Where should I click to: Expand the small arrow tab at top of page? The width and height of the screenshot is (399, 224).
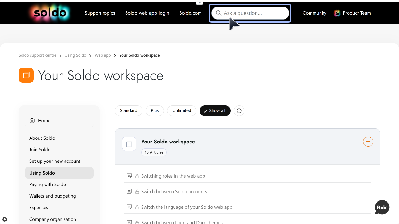tap(199, 3)
